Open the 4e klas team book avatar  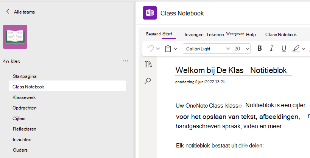(15, 37)
